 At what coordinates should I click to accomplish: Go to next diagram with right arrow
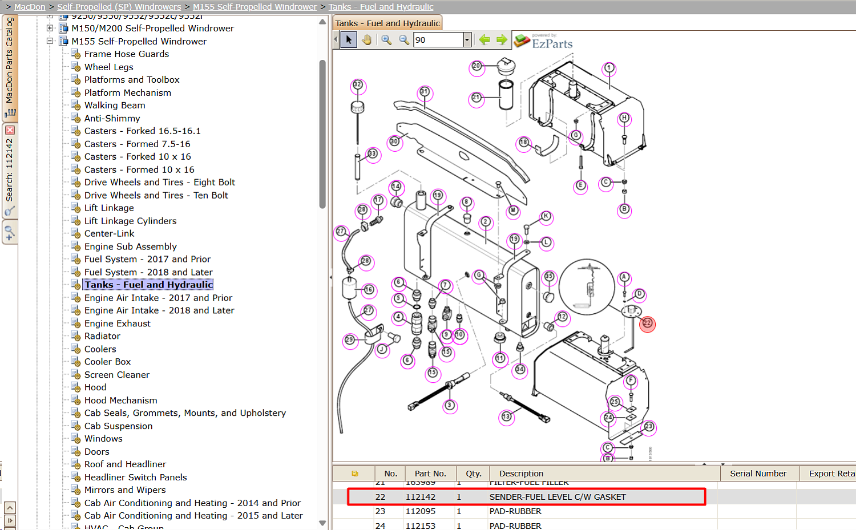tap(502, 39)
